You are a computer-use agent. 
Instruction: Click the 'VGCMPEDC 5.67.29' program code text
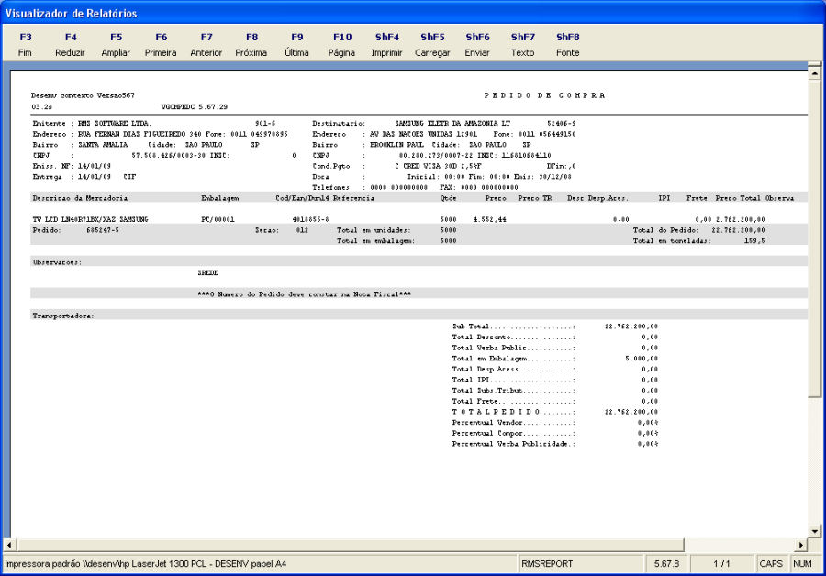pyautogui.click(x=194, y=107)
